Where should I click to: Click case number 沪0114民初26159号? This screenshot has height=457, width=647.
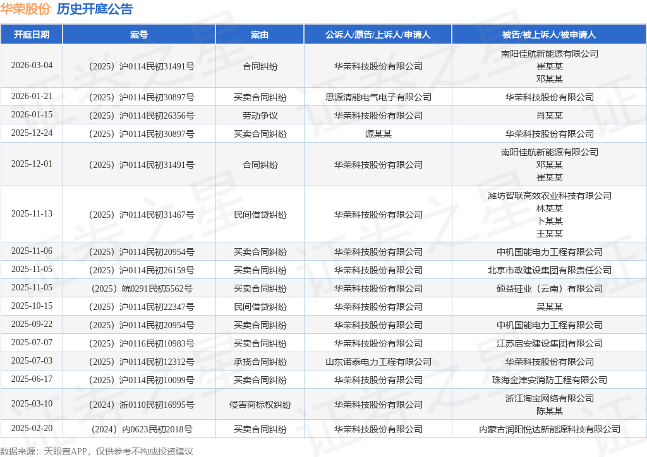click(142, 270)
